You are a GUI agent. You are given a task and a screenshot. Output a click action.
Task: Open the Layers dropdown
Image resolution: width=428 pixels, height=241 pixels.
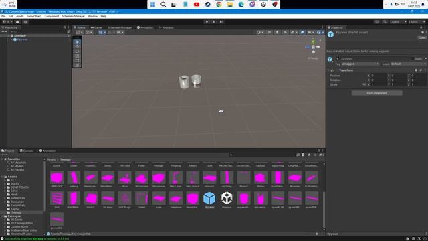399,22
